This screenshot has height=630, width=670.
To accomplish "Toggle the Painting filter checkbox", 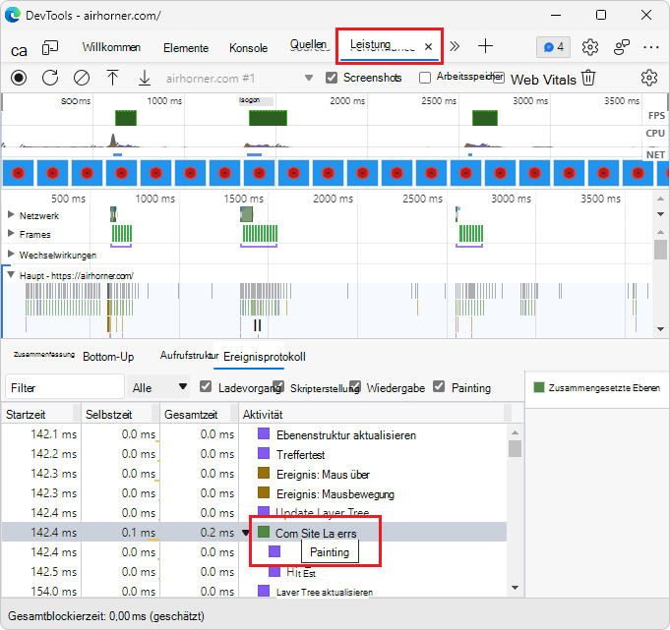I will [x=439, y=386].
